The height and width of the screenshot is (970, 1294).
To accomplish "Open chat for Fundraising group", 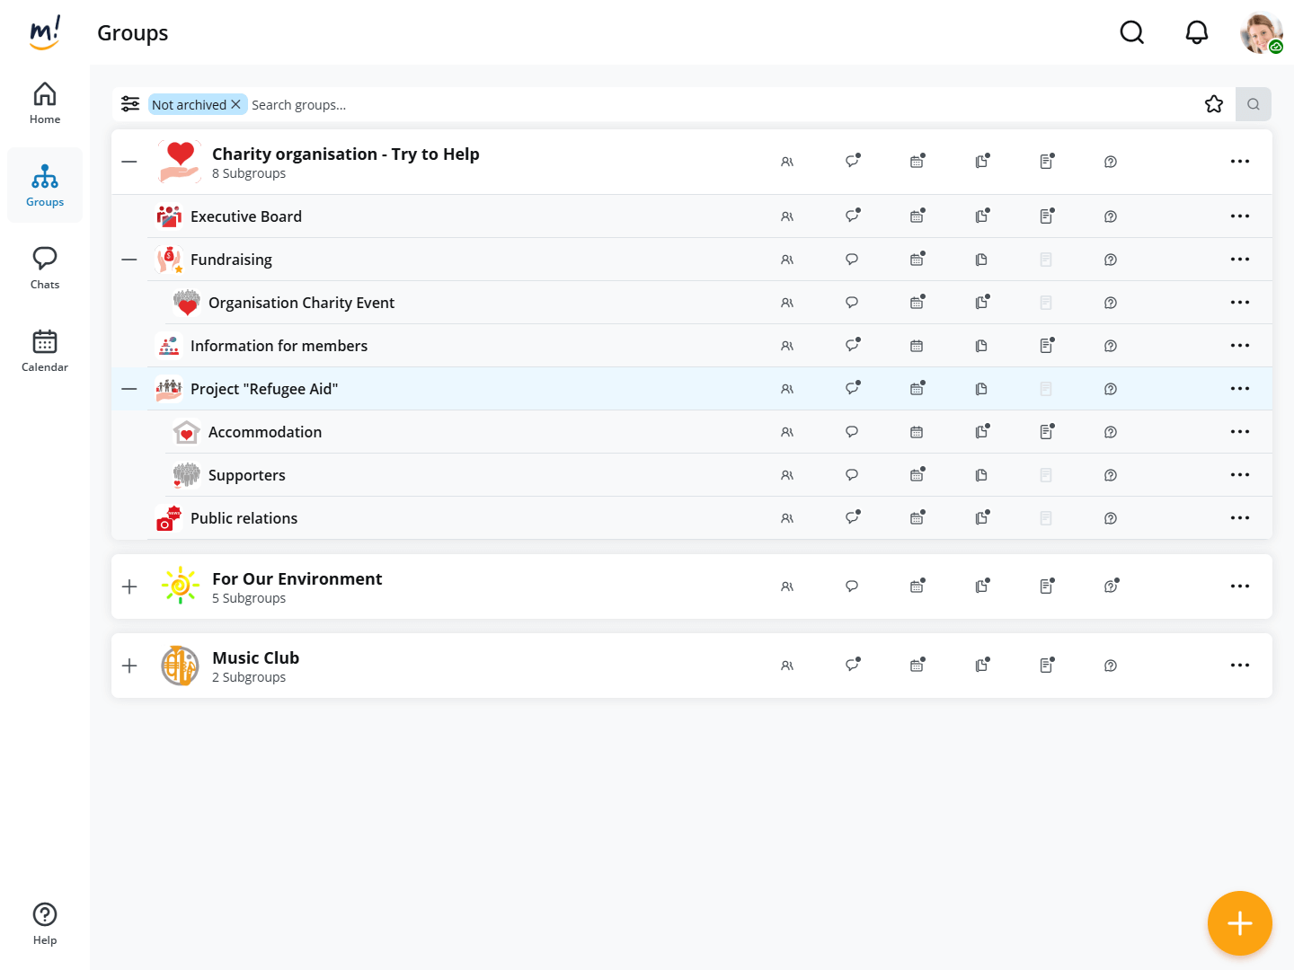I will 852,260.
